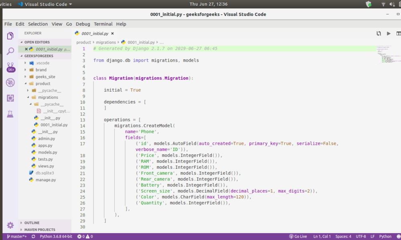This screenshot has width=401, height=240.
Task: Open the Extensions view icon
Action: point(10,98)
